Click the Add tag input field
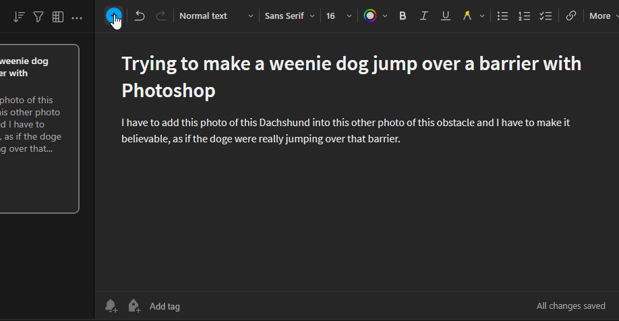This screenshot has height=321, width=619. (165, 306)
